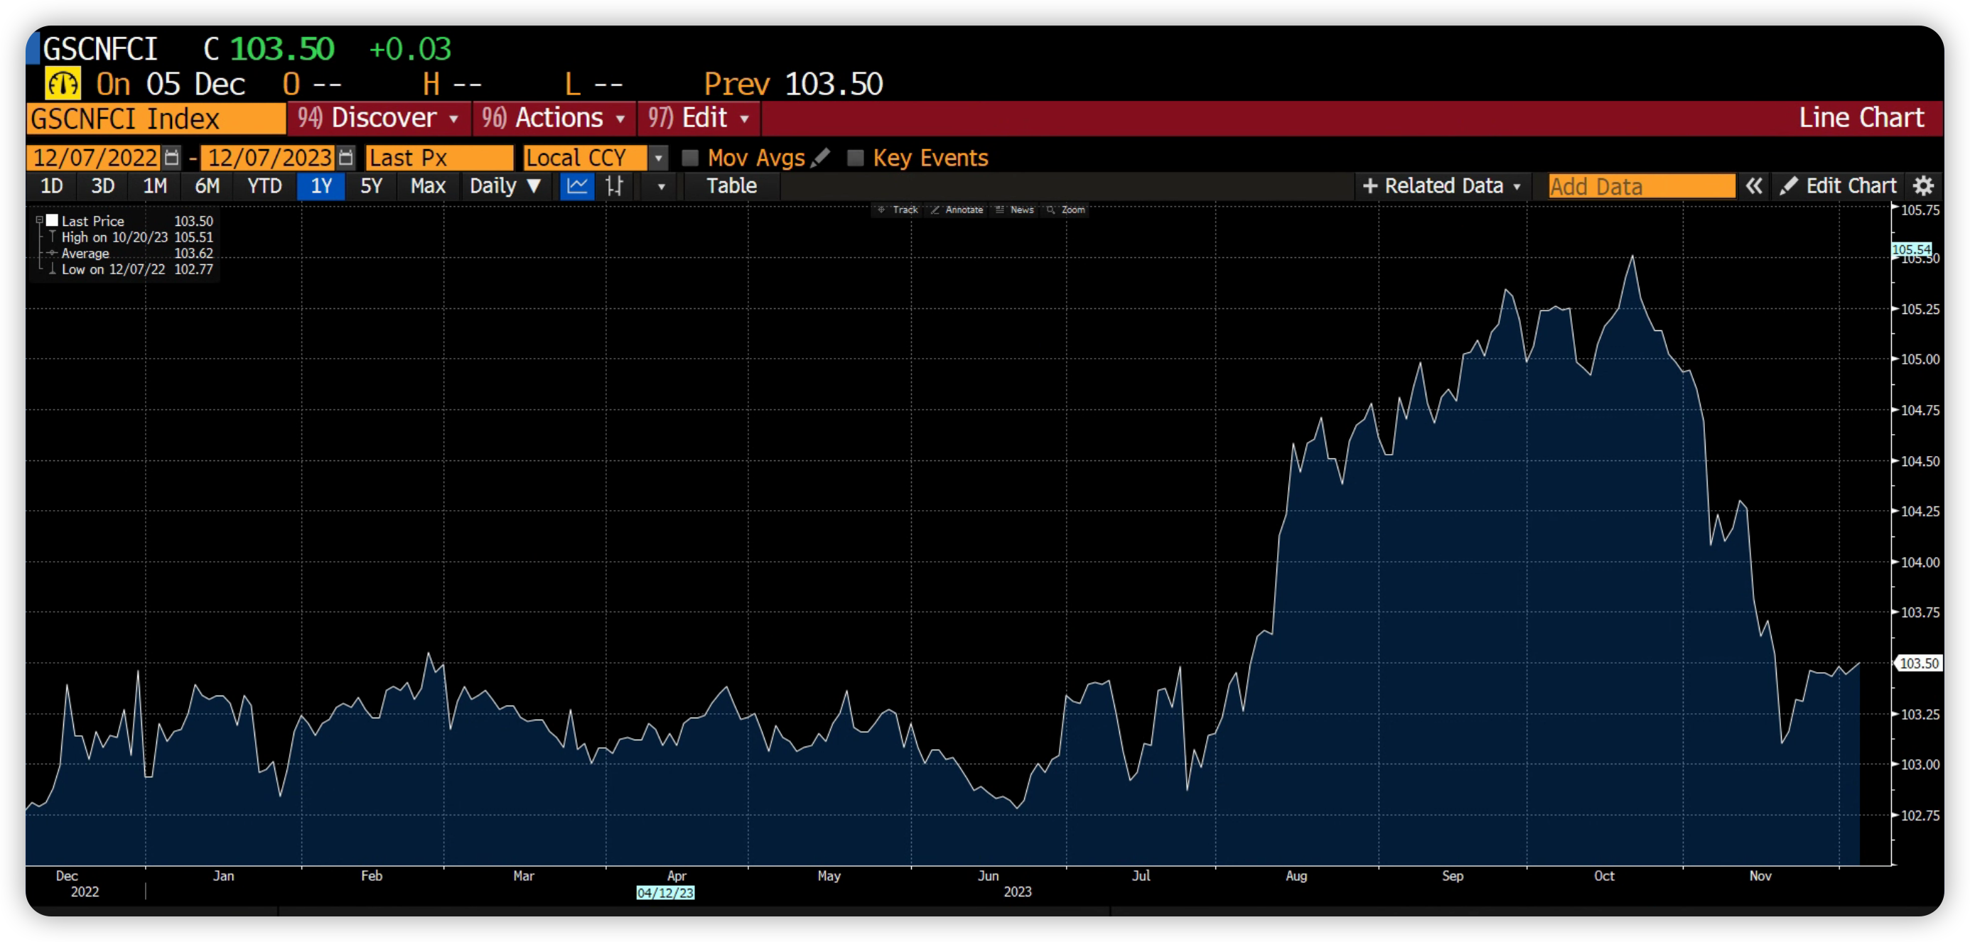Click the Last Price white color swatch
1970x942 pixels.
coord(53,220)
